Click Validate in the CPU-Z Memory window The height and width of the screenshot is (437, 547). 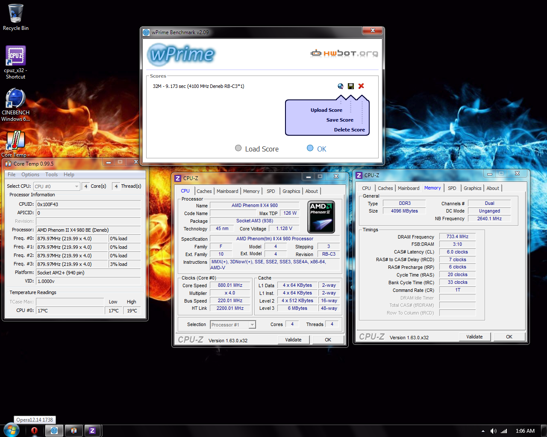[x=474, y=337]
